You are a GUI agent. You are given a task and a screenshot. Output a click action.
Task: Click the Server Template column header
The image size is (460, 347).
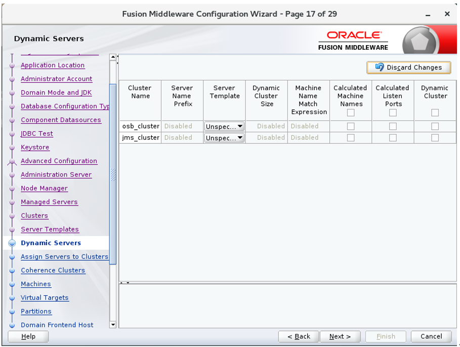coord(224,100)
